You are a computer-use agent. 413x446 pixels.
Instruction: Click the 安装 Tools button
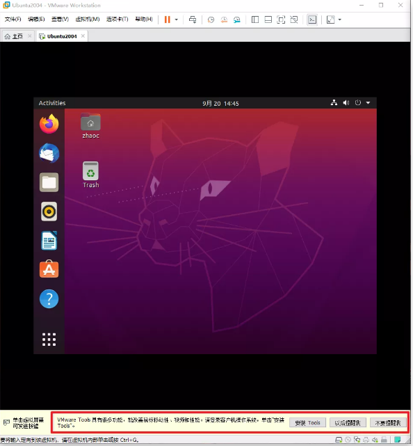pyautogui.click(x=307, y=422)
